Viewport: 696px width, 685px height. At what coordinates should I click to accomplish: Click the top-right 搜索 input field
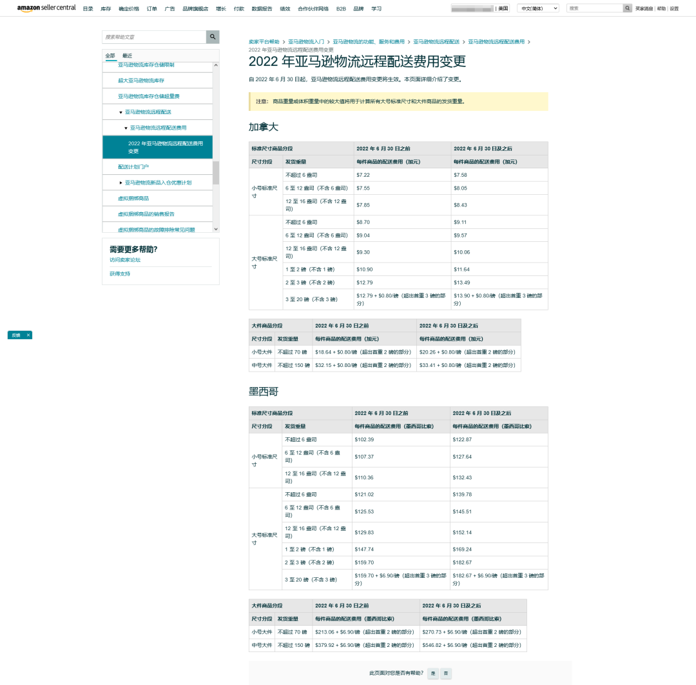(x=594, y=8)
